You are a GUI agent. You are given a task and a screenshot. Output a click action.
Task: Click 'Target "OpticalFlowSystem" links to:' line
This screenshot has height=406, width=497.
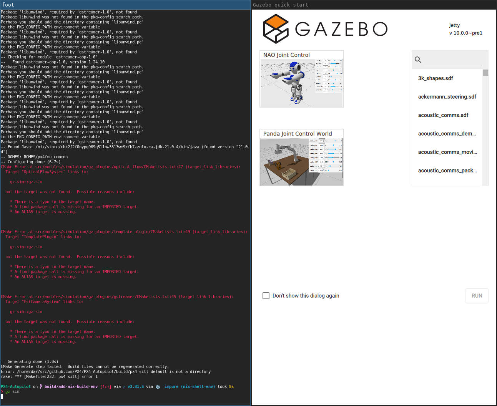[x=47, y=172]
